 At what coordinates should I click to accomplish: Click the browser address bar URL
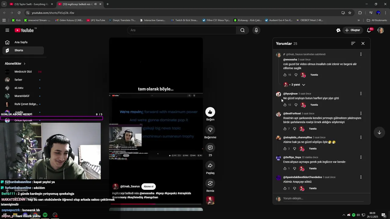tap(53, 13)
